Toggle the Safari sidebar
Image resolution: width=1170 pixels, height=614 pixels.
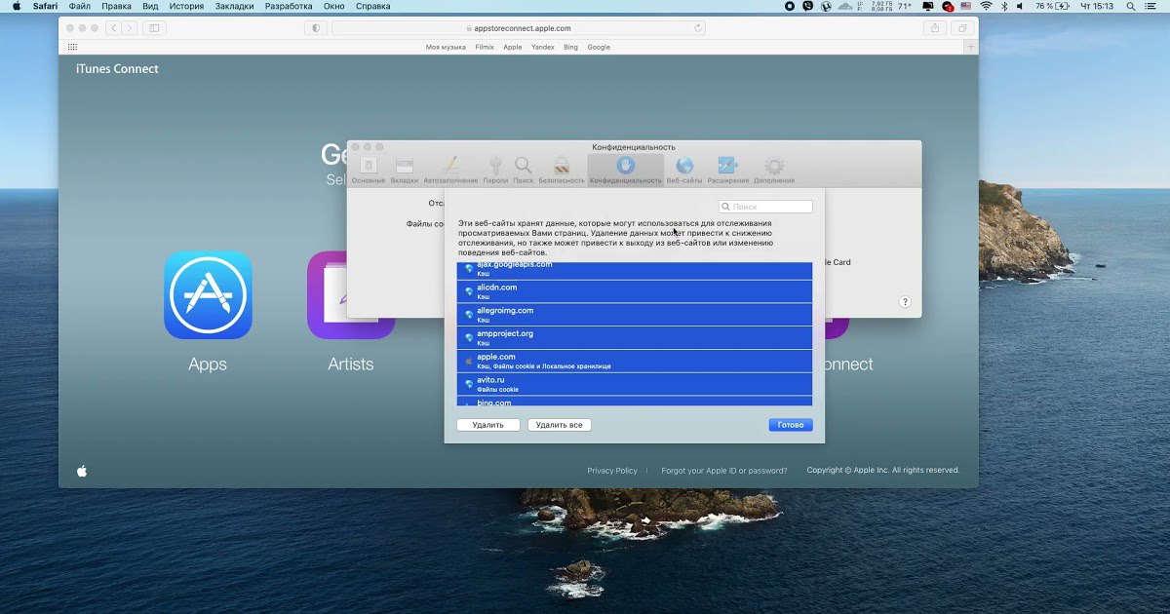point(154,28)
